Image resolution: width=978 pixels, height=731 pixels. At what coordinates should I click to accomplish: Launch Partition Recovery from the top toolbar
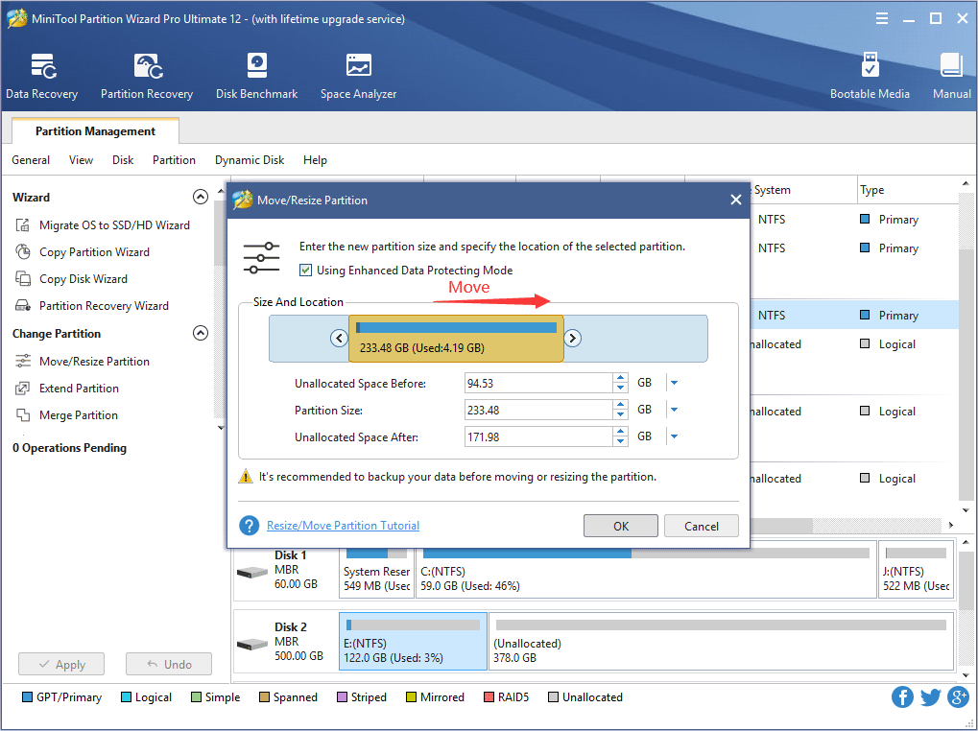(x=146, y=75)
